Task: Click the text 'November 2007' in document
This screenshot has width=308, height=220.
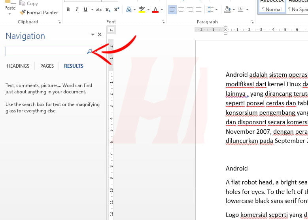Action: point(248,131)
